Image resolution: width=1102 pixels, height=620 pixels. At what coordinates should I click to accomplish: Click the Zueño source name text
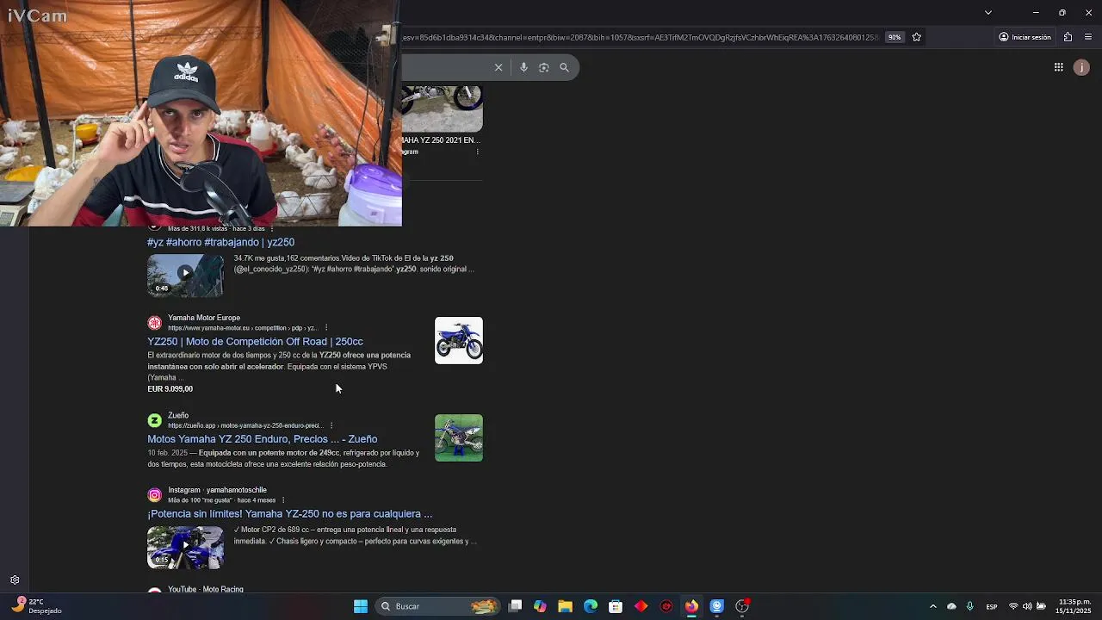click(178, 415)
